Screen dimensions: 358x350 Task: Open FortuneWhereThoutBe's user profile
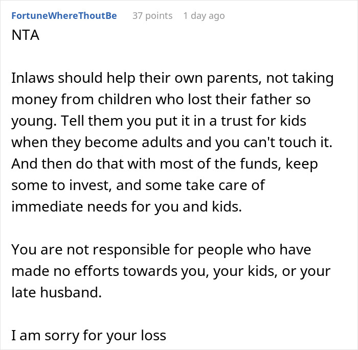(64, 16)
